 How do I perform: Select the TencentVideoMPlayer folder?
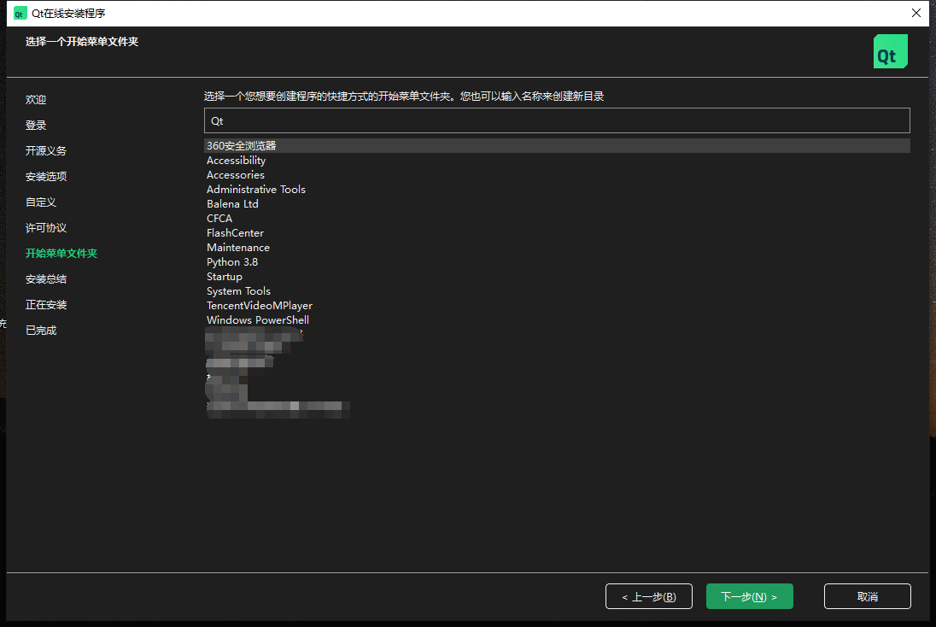[259, 306]
